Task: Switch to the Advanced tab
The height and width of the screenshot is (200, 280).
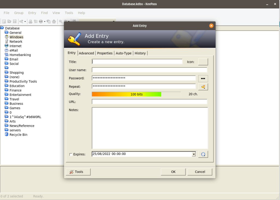Action: click(x=86, y=53)
